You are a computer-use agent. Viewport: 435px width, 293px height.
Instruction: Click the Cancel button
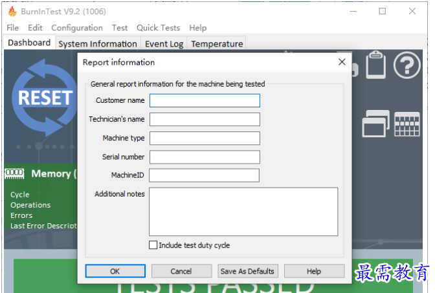[181, 271]
